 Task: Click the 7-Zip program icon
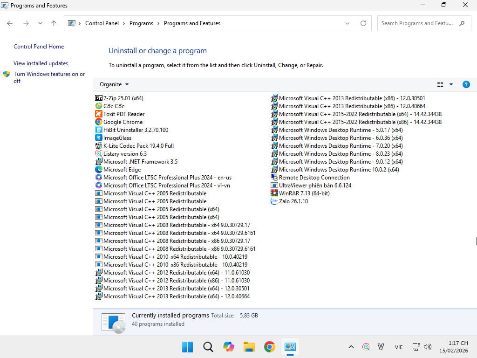99,98
